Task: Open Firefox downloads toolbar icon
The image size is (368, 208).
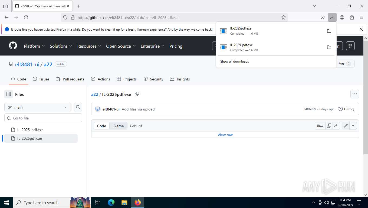Action: (332, 17)
